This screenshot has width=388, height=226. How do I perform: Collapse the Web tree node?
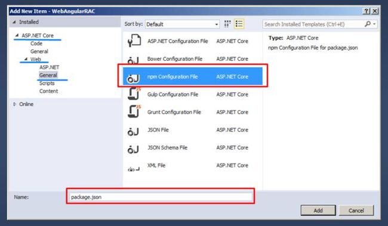pyautogui.click(x=26, y=59)
